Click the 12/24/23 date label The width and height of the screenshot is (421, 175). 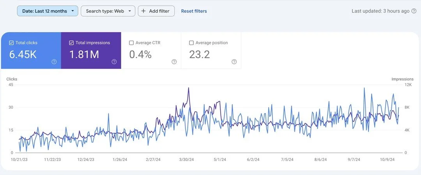tap(86, 159)
